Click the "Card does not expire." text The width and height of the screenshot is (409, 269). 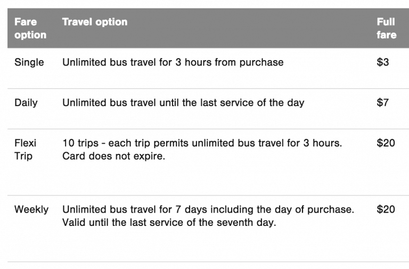[x=113, y=156]
